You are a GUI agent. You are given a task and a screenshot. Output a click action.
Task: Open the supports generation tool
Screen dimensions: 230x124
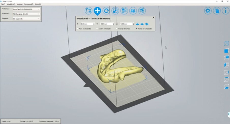[x=133, y=11]
